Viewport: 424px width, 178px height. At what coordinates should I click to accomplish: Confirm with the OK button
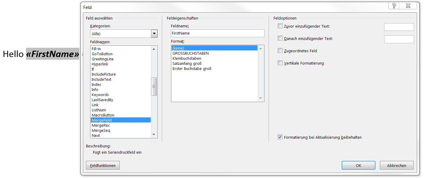(x=358, y=165)
